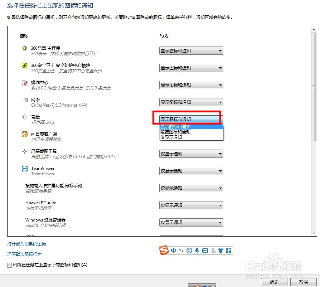Viewport: 320px width, 287px height.
Task: Click the TeamViewer blue arrows icon
Action: 24,169
